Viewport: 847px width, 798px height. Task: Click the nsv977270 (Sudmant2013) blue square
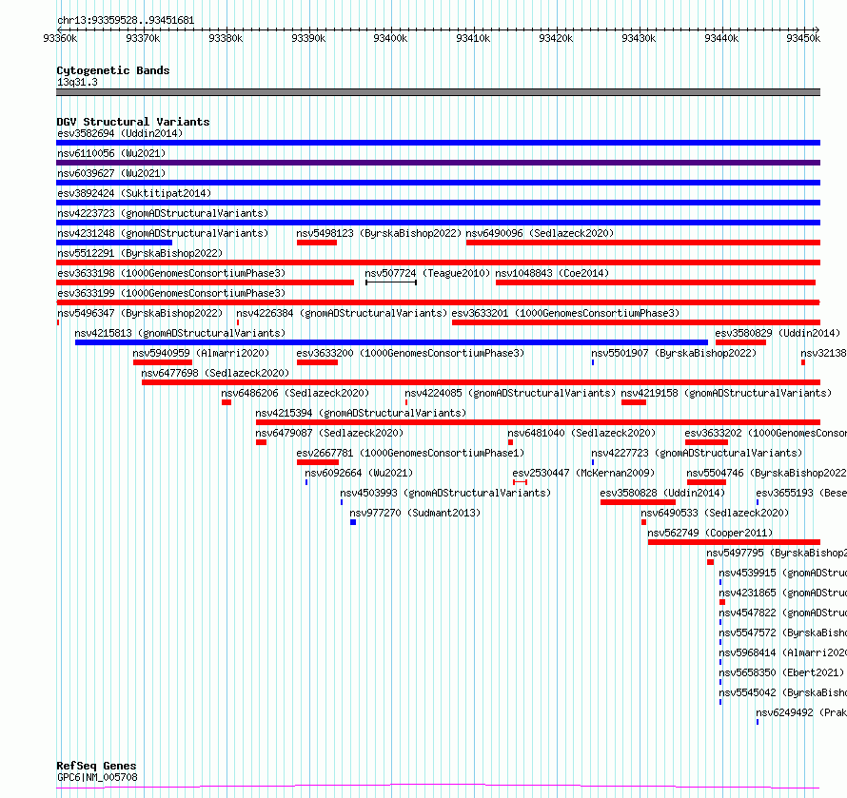(x=353, y=522)
